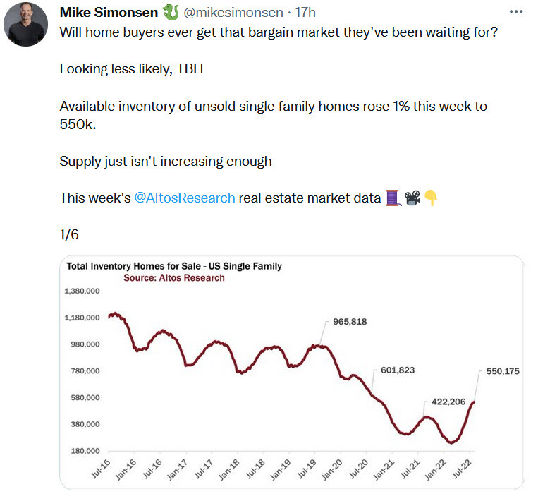This screenshot has width=538, height=494.
Task: Open the @mikesimonsen handle link
Action: [233, 13]
